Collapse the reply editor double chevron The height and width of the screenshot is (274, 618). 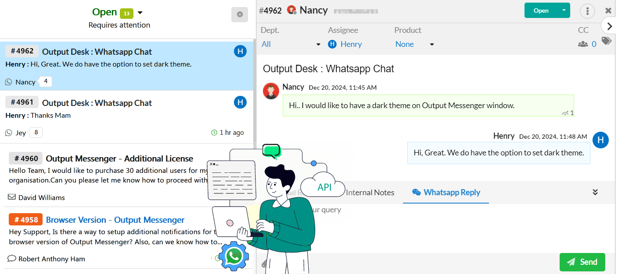595,192
